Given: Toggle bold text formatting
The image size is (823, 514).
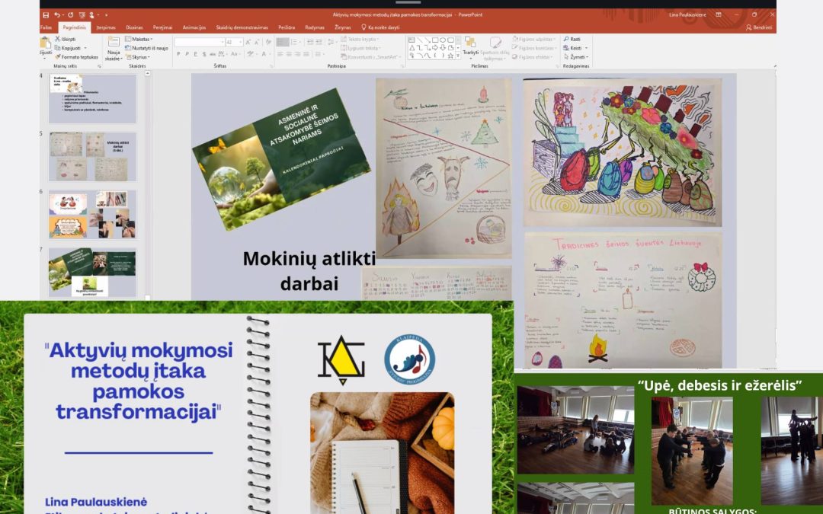Looking at the screenshot, I should tap(178, 53).
